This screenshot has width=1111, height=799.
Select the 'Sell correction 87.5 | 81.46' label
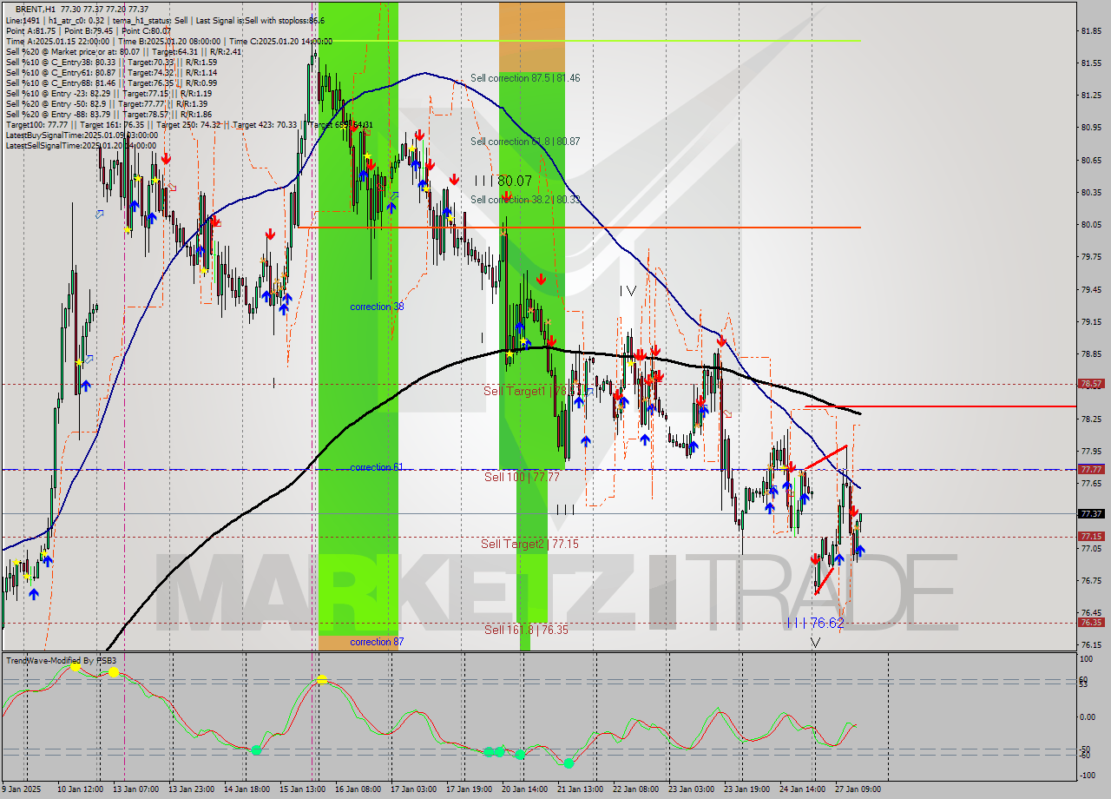pyautogui.click(x=525, y=78)
